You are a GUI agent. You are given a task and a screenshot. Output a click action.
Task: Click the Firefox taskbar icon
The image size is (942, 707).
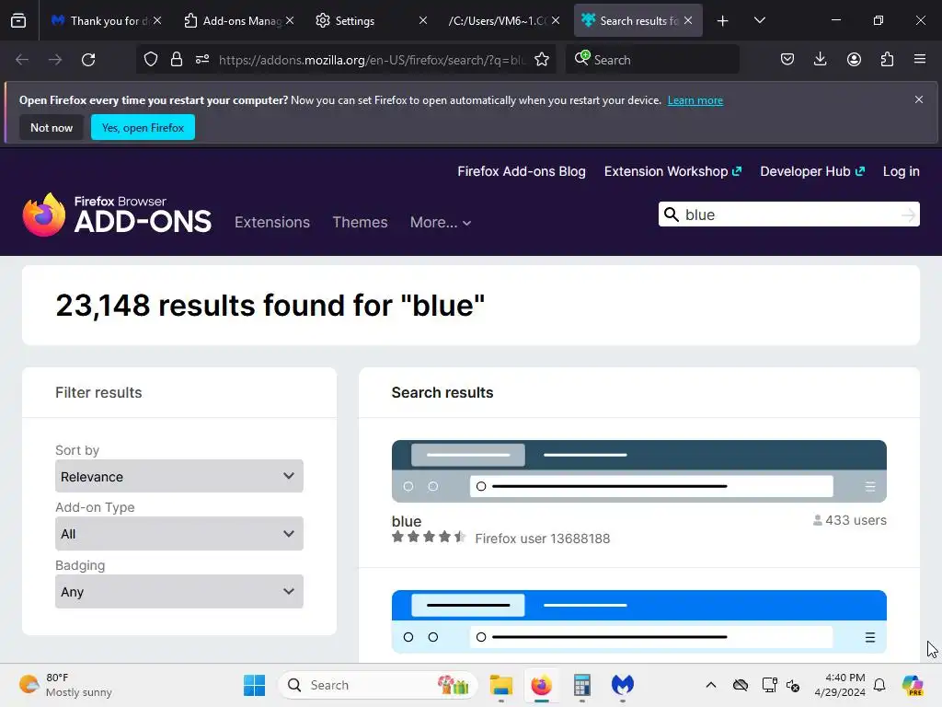click(541, 685)
